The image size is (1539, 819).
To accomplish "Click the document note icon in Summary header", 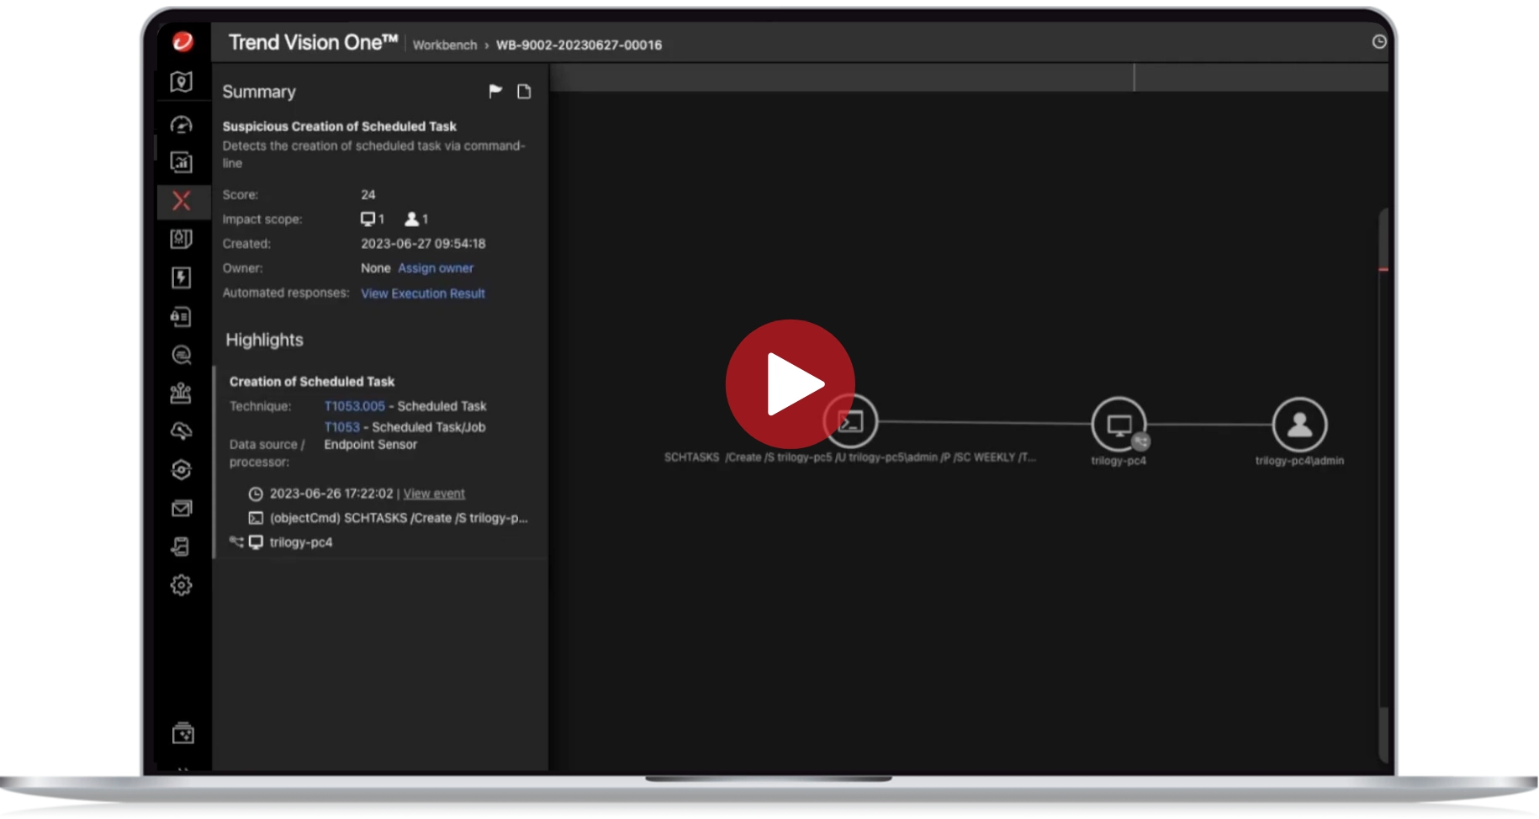I will click(x=524, y=91).
